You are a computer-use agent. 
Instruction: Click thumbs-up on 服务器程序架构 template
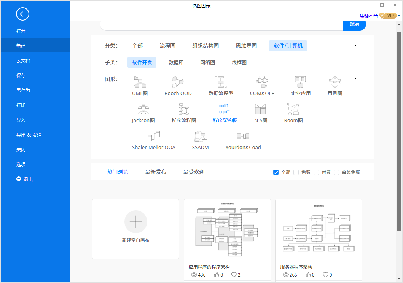[x=308, y=275]
